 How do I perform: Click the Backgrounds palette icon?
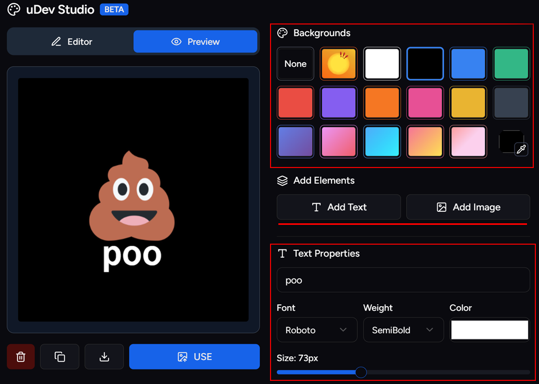click(x=283, y=33)
